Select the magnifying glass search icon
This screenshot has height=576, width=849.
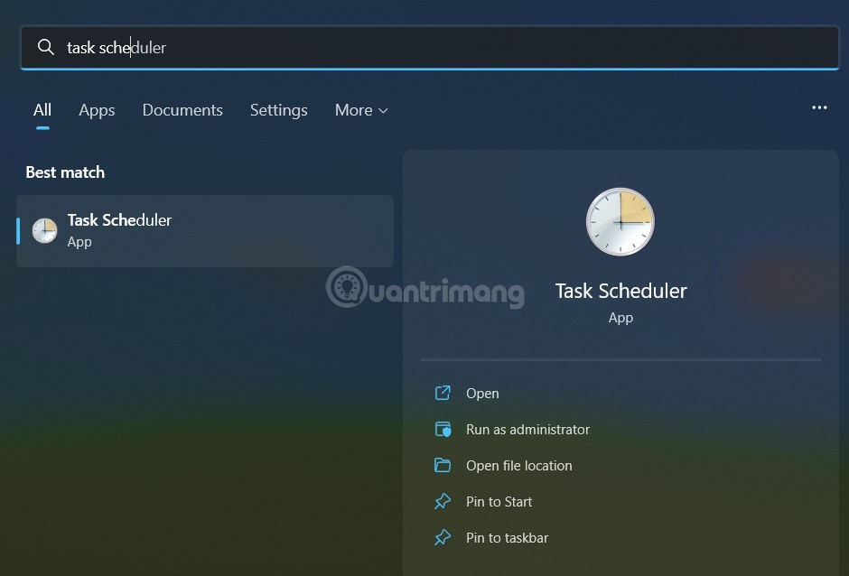[x=46, y=47]
